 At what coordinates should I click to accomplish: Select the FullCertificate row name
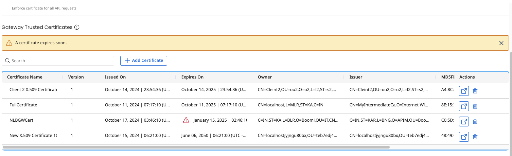pyautogui.click(x=23, y=105)
